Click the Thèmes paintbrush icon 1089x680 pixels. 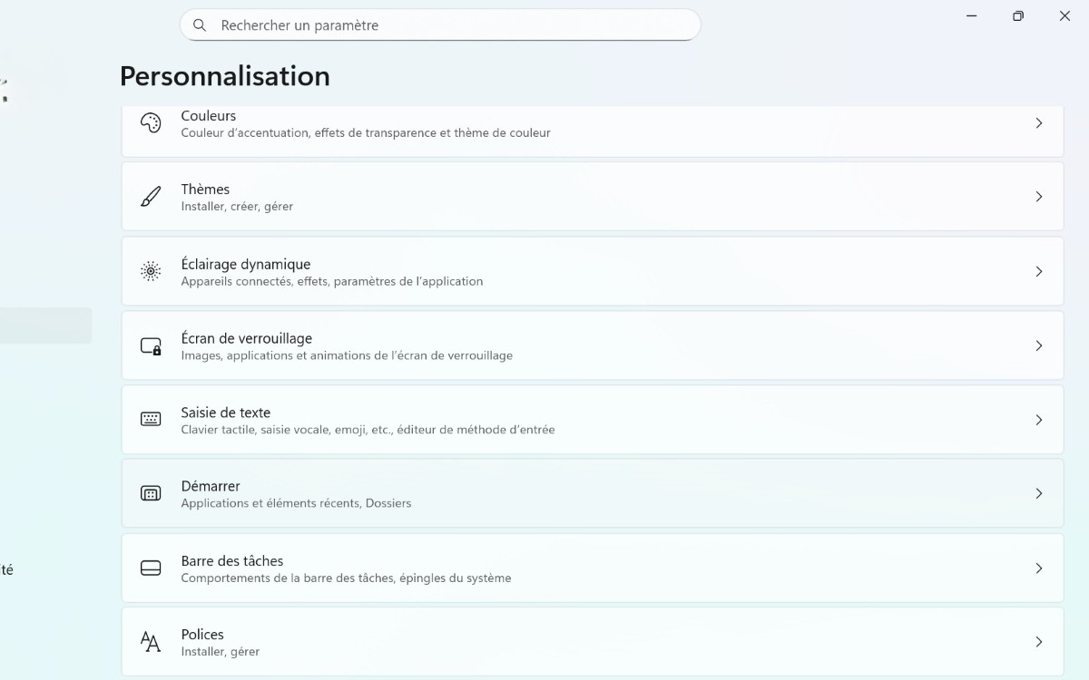click(x=151, y=197)
